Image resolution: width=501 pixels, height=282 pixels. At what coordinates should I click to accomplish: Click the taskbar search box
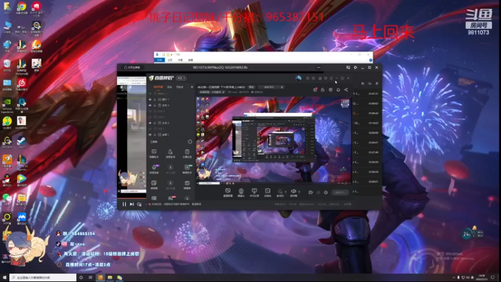(x=43, y=278)
